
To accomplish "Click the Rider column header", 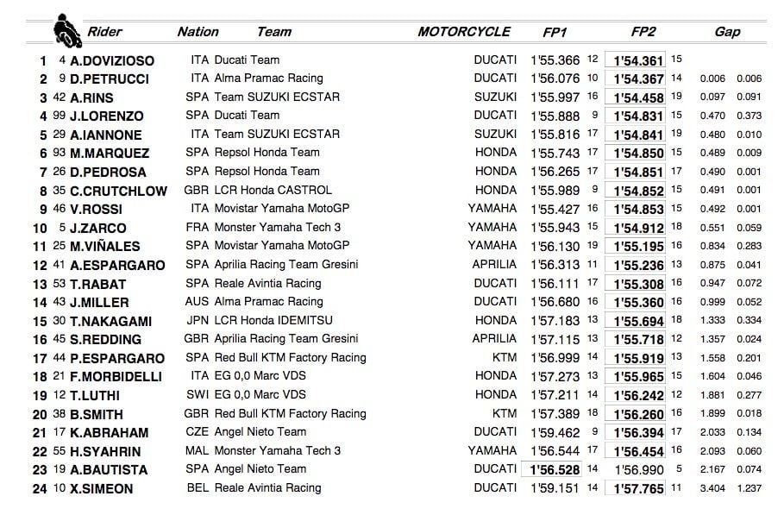I will (x=104, y=32).
